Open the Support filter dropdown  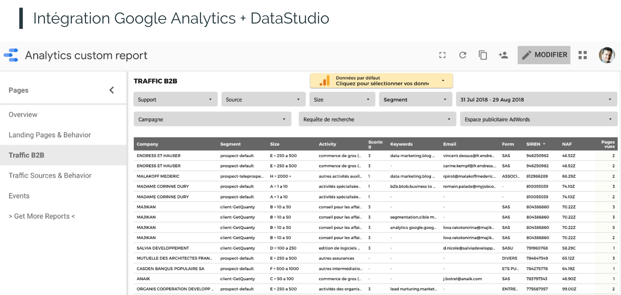[x=175, y=99]
